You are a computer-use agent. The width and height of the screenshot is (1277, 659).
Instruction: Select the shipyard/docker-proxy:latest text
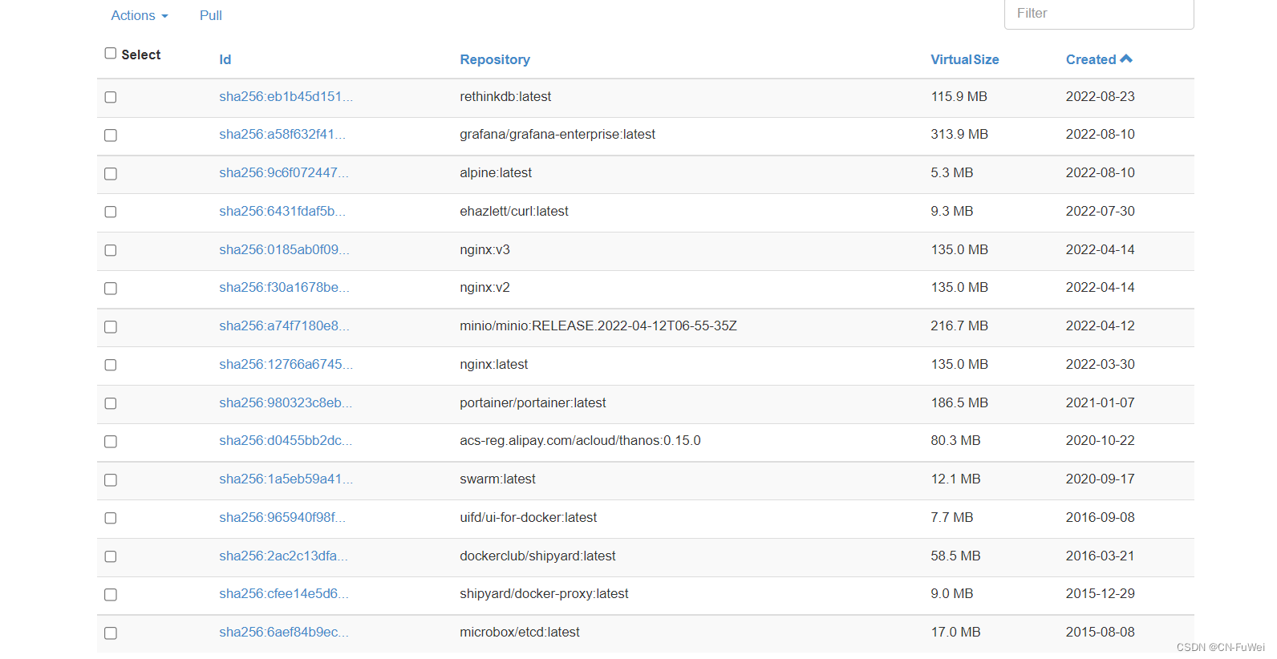[544, 593]
